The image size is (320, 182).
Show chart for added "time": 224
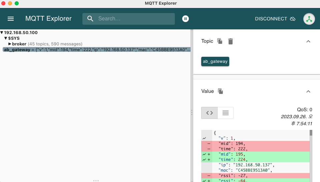204,160
